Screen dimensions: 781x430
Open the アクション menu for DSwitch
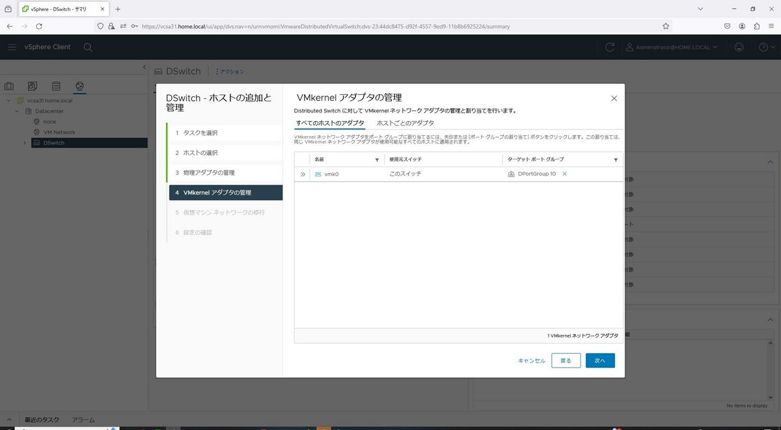230,72
